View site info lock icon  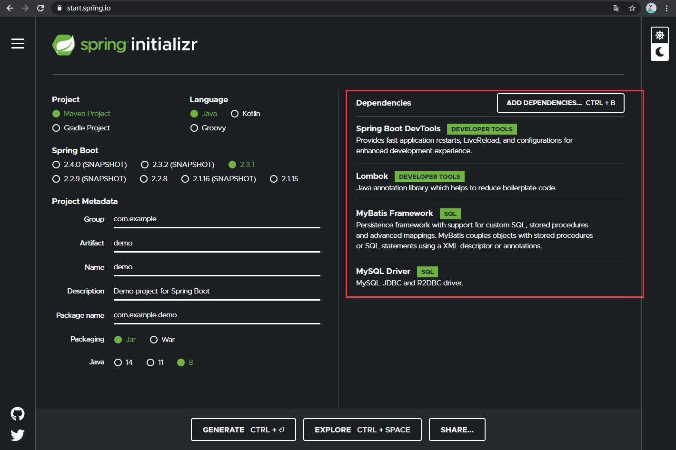point(60,8)
